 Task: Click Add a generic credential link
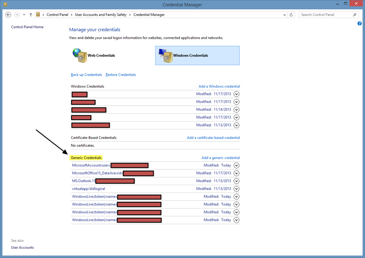pyautogui.click(x=221, y=158)
